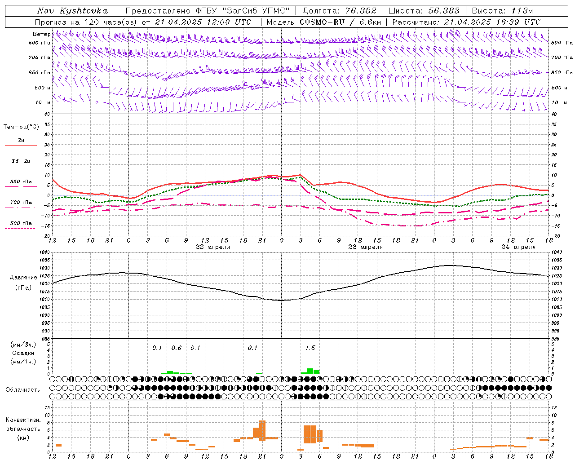Image resolution: width=575 pixels, height=460 pixels.
Task: Click the (км) unit label
Action: [x=23, y=438]
